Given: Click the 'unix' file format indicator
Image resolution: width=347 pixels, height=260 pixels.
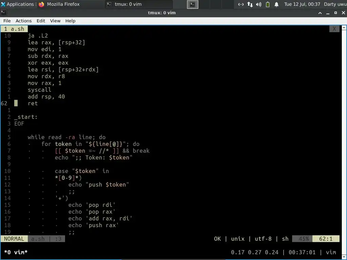Looking at the screenshot, I should [x=238, y=239].
